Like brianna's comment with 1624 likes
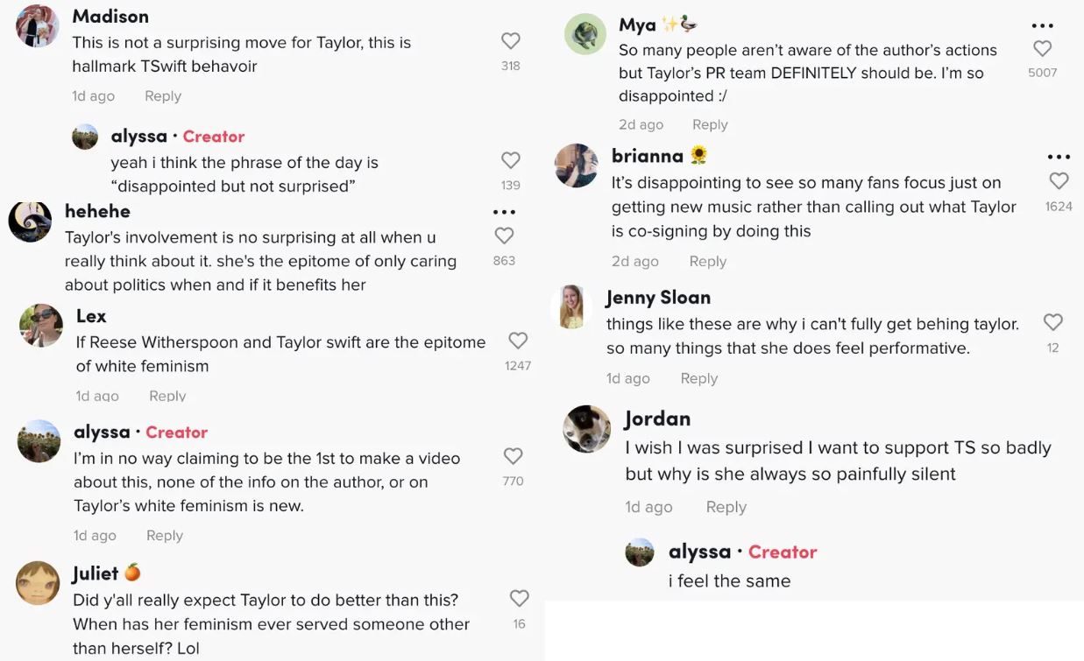Image resolution: width=1084 pixels, height=661 pixels. click(1059, 181)
